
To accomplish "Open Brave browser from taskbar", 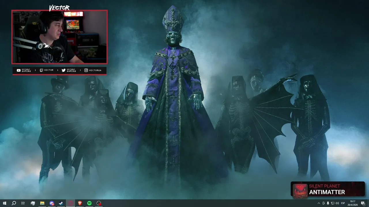I will click(x=80, y=203).
